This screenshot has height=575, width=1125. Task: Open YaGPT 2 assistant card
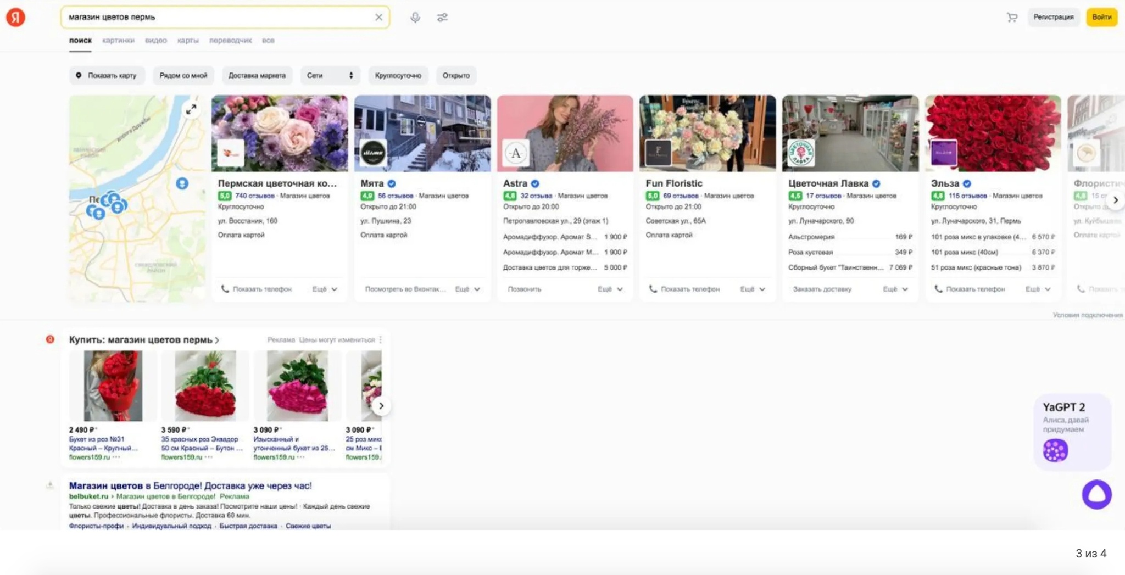[1072, 432]
